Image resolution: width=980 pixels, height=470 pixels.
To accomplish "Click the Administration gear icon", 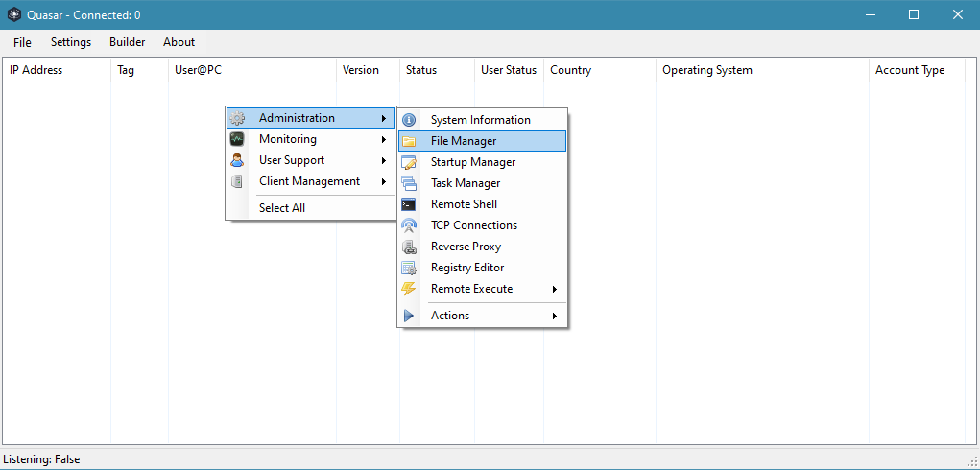I will coord(237,118).
